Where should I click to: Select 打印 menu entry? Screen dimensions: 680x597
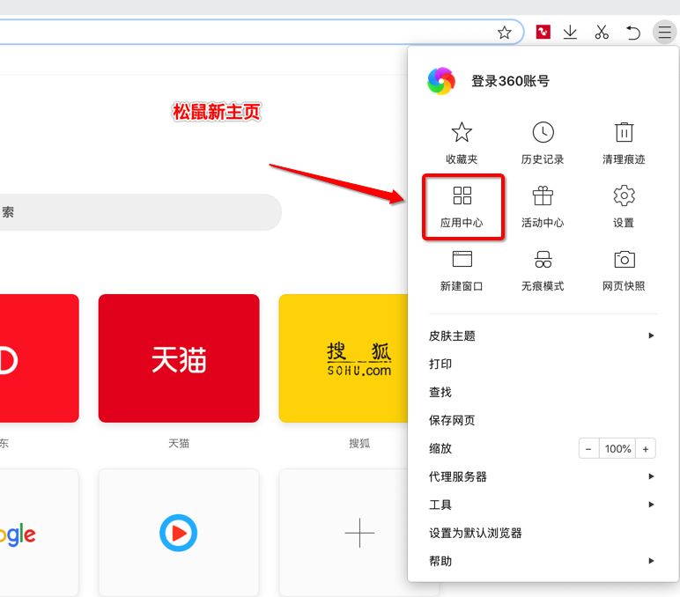coord(543,364)
